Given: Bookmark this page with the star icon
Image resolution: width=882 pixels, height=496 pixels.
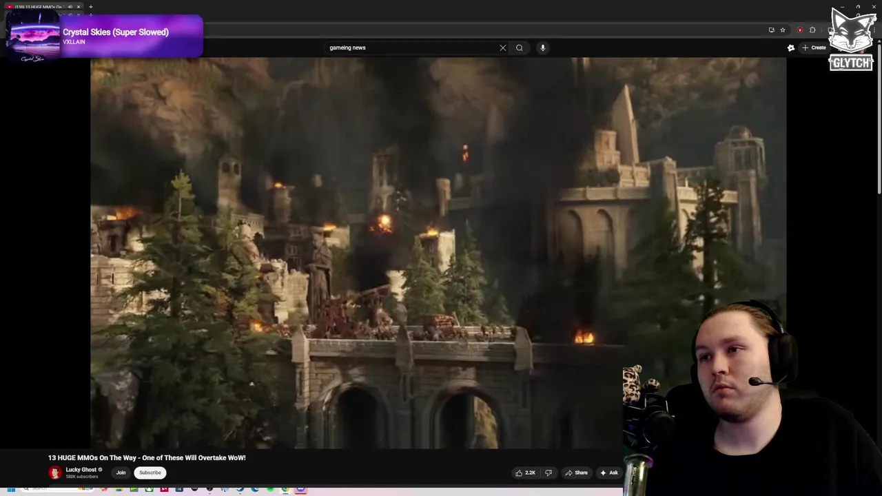Looking at the screenshot, I should pyautogui.click(x=783, y=30).
